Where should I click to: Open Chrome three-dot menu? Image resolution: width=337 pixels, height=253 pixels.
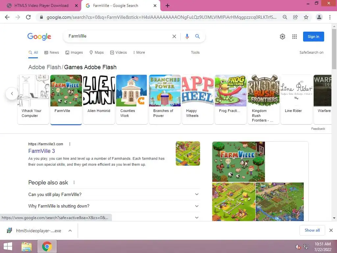coord(330,17)
